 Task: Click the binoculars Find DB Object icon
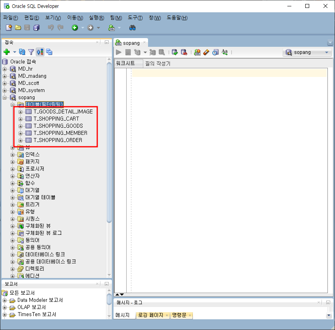(132, 27)
